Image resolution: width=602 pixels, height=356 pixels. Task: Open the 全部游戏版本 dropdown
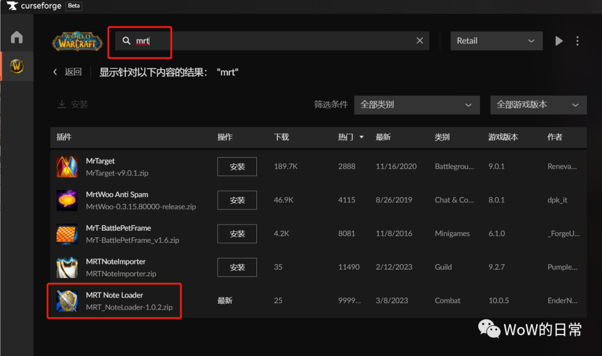538,105
